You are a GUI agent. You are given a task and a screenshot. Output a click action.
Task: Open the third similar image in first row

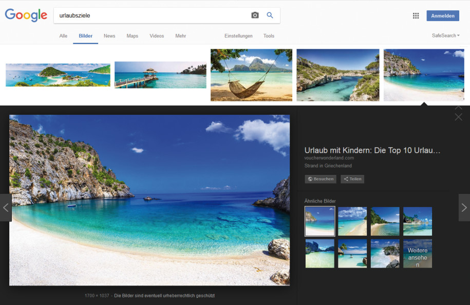coord(385,221)
